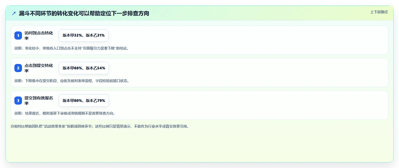Click the step number 2 badge
The width and height of the screenshot is (399, 168).
click(18, 68)
